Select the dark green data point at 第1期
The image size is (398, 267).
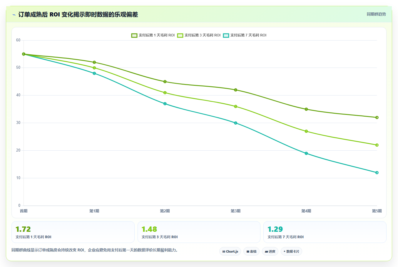point(94,62)
